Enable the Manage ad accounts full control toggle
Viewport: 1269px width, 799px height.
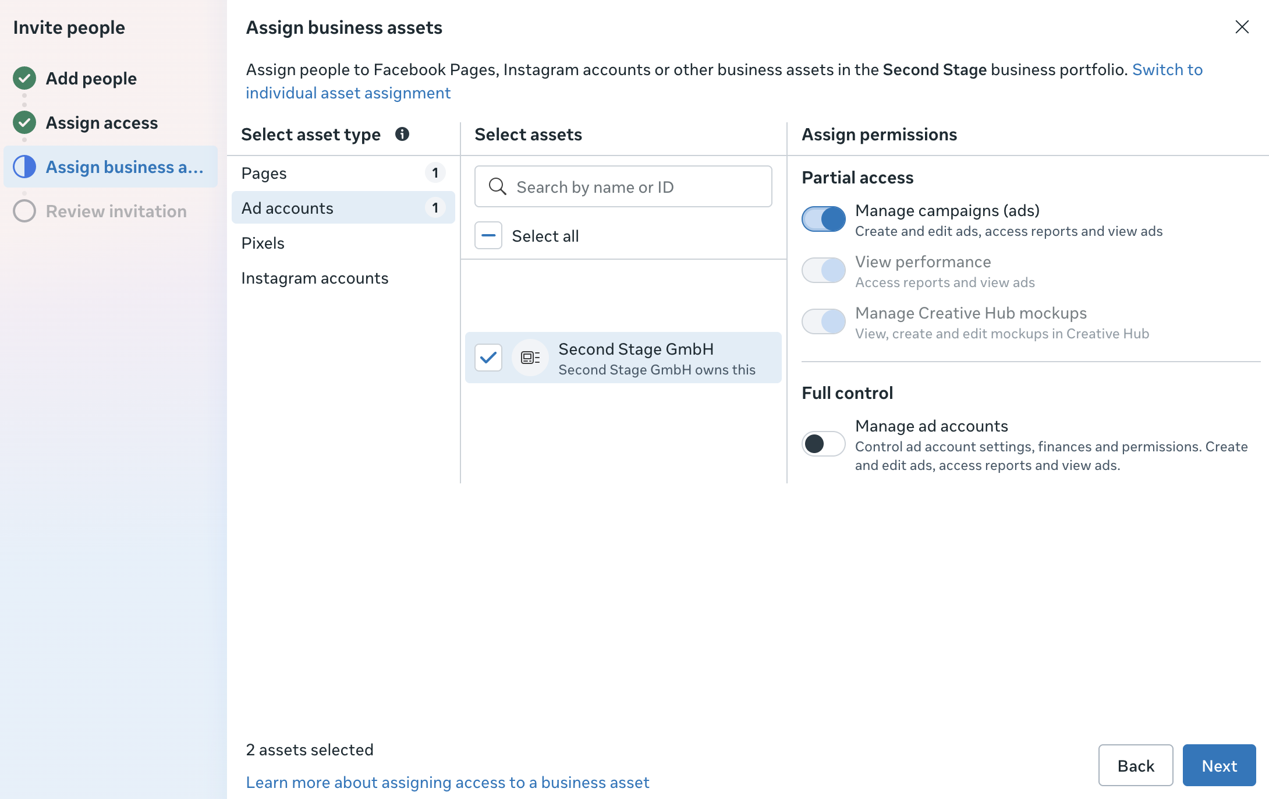824,444
